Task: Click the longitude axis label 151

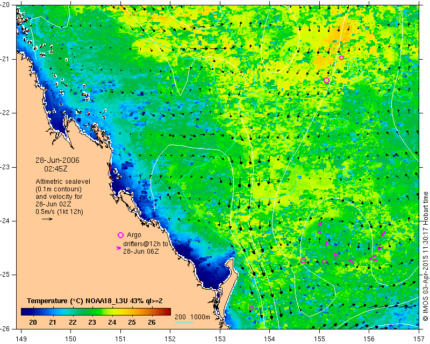Action: pos(120,339)
